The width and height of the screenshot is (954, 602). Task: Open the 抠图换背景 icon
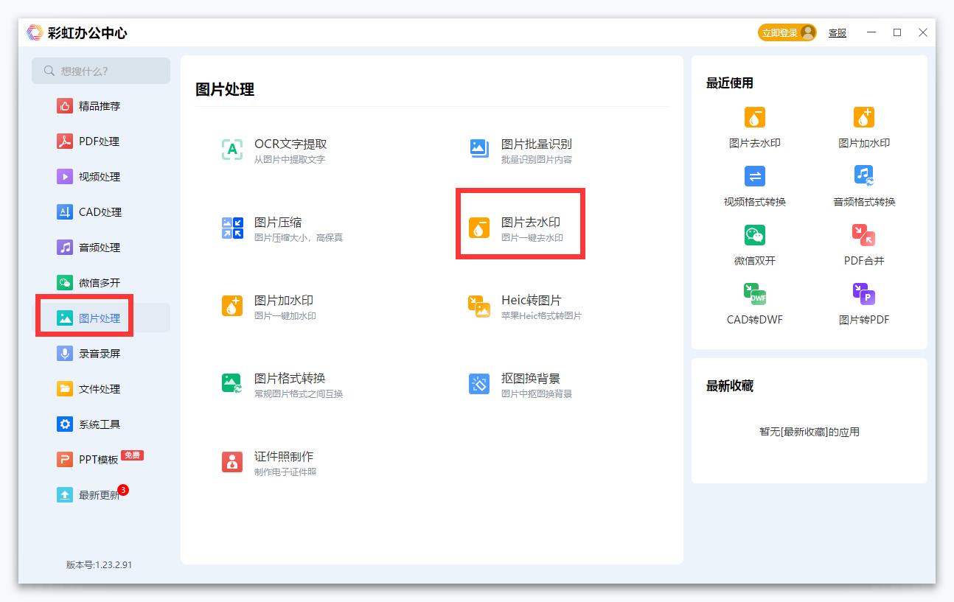479,384
